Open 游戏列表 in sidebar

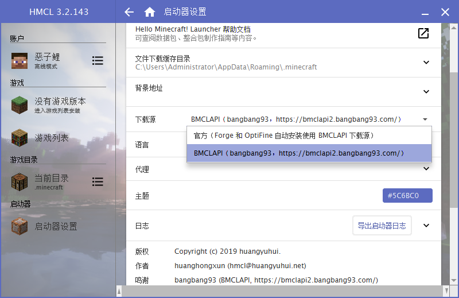pos(59,138)
